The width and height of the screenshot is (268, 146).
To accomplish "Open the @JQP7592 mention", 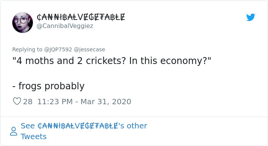I will click(x=58, y=49).
